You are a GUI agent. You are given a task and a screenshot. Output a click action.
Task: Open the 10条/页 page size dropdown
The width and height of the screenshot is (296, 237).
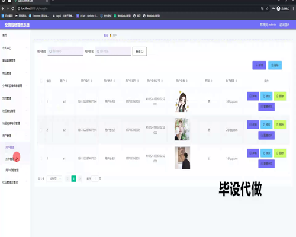click(x=54, y=178)
